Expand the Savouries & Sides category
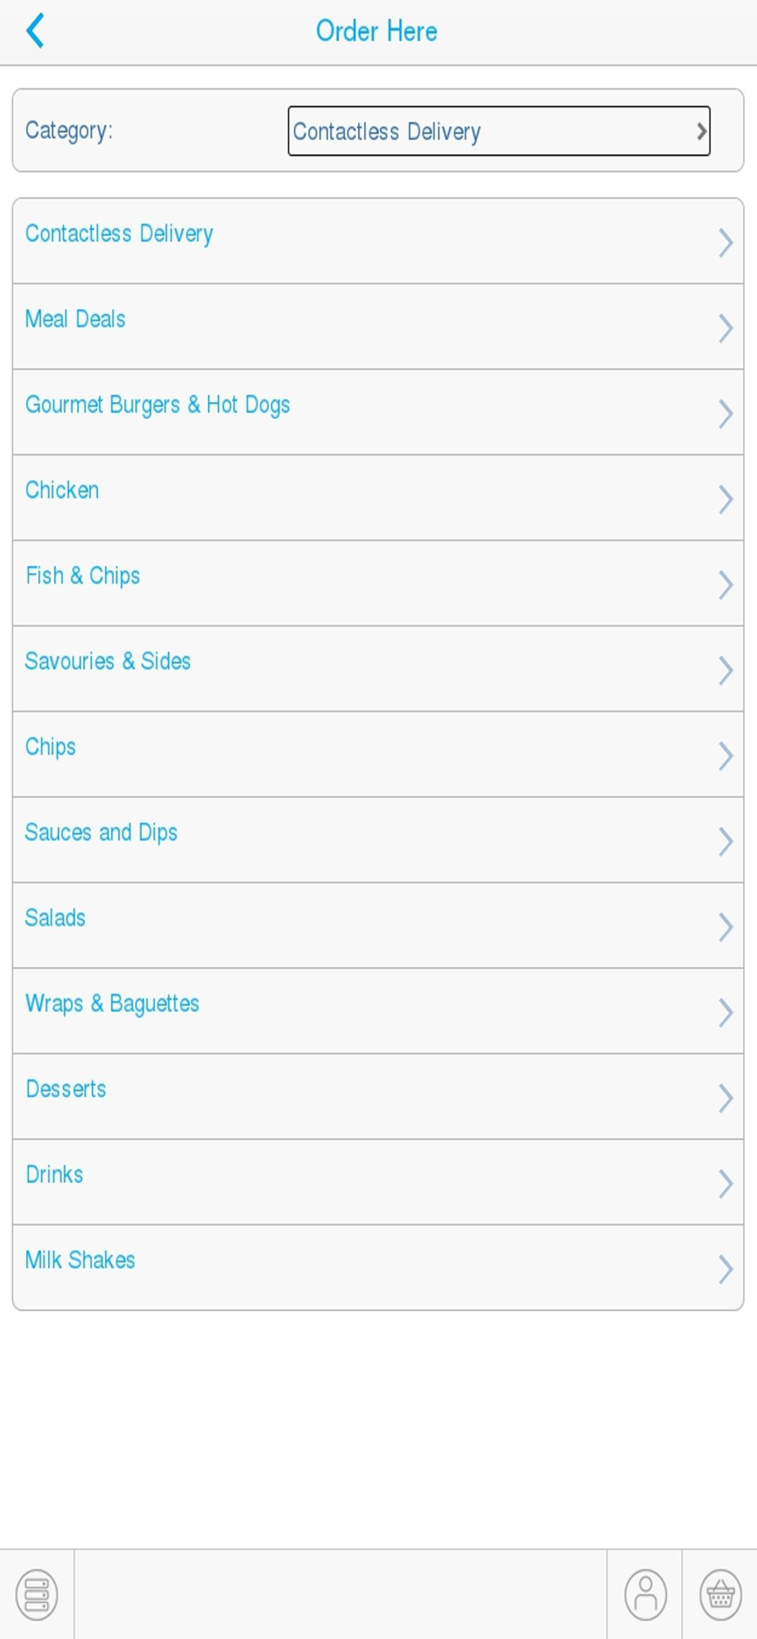This screenshot has height=1639, width=757. (x=107, y=661)
